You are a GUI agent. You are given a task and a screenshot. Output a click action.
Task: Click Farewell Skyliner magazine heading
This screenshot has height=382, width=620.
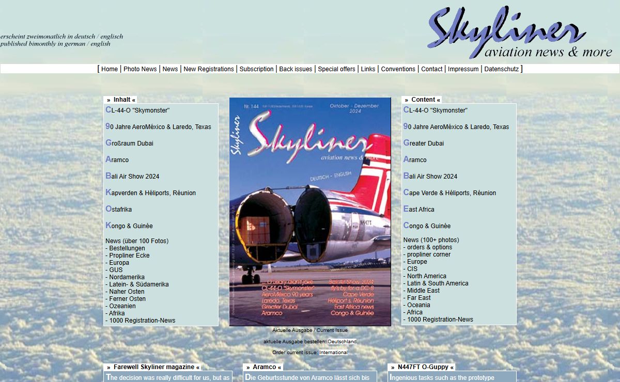[153, 367]
